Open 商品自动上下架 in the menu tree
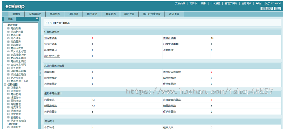The width and height of the screenshot is (284, 130). tap(19, 81)
